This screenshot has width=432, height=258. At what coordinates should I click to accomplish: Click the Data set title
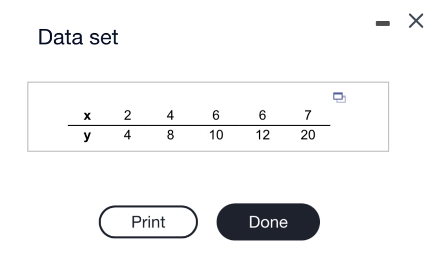(78, 37)
